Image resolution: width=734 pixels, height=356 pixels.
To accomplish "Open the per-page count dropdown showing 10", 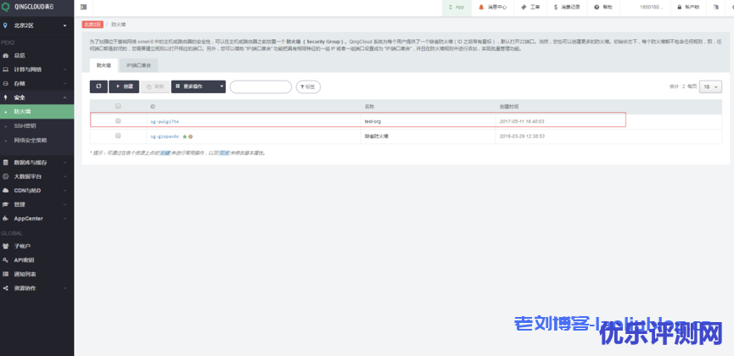I will (710, 86).
